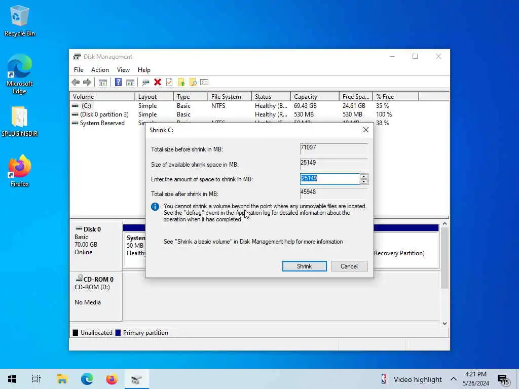Click the Total size after shrink field
This screenshot has height=389, width=519.
pyautogui.click(x=333, y=193)
